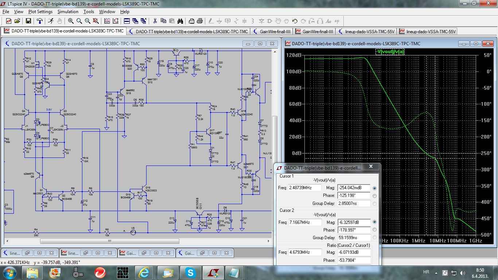The width and height of the screenshot is (498, 280).
Task: Undo with the curved arrow icon
Action: pyautogui.click(x=295, y=21)
